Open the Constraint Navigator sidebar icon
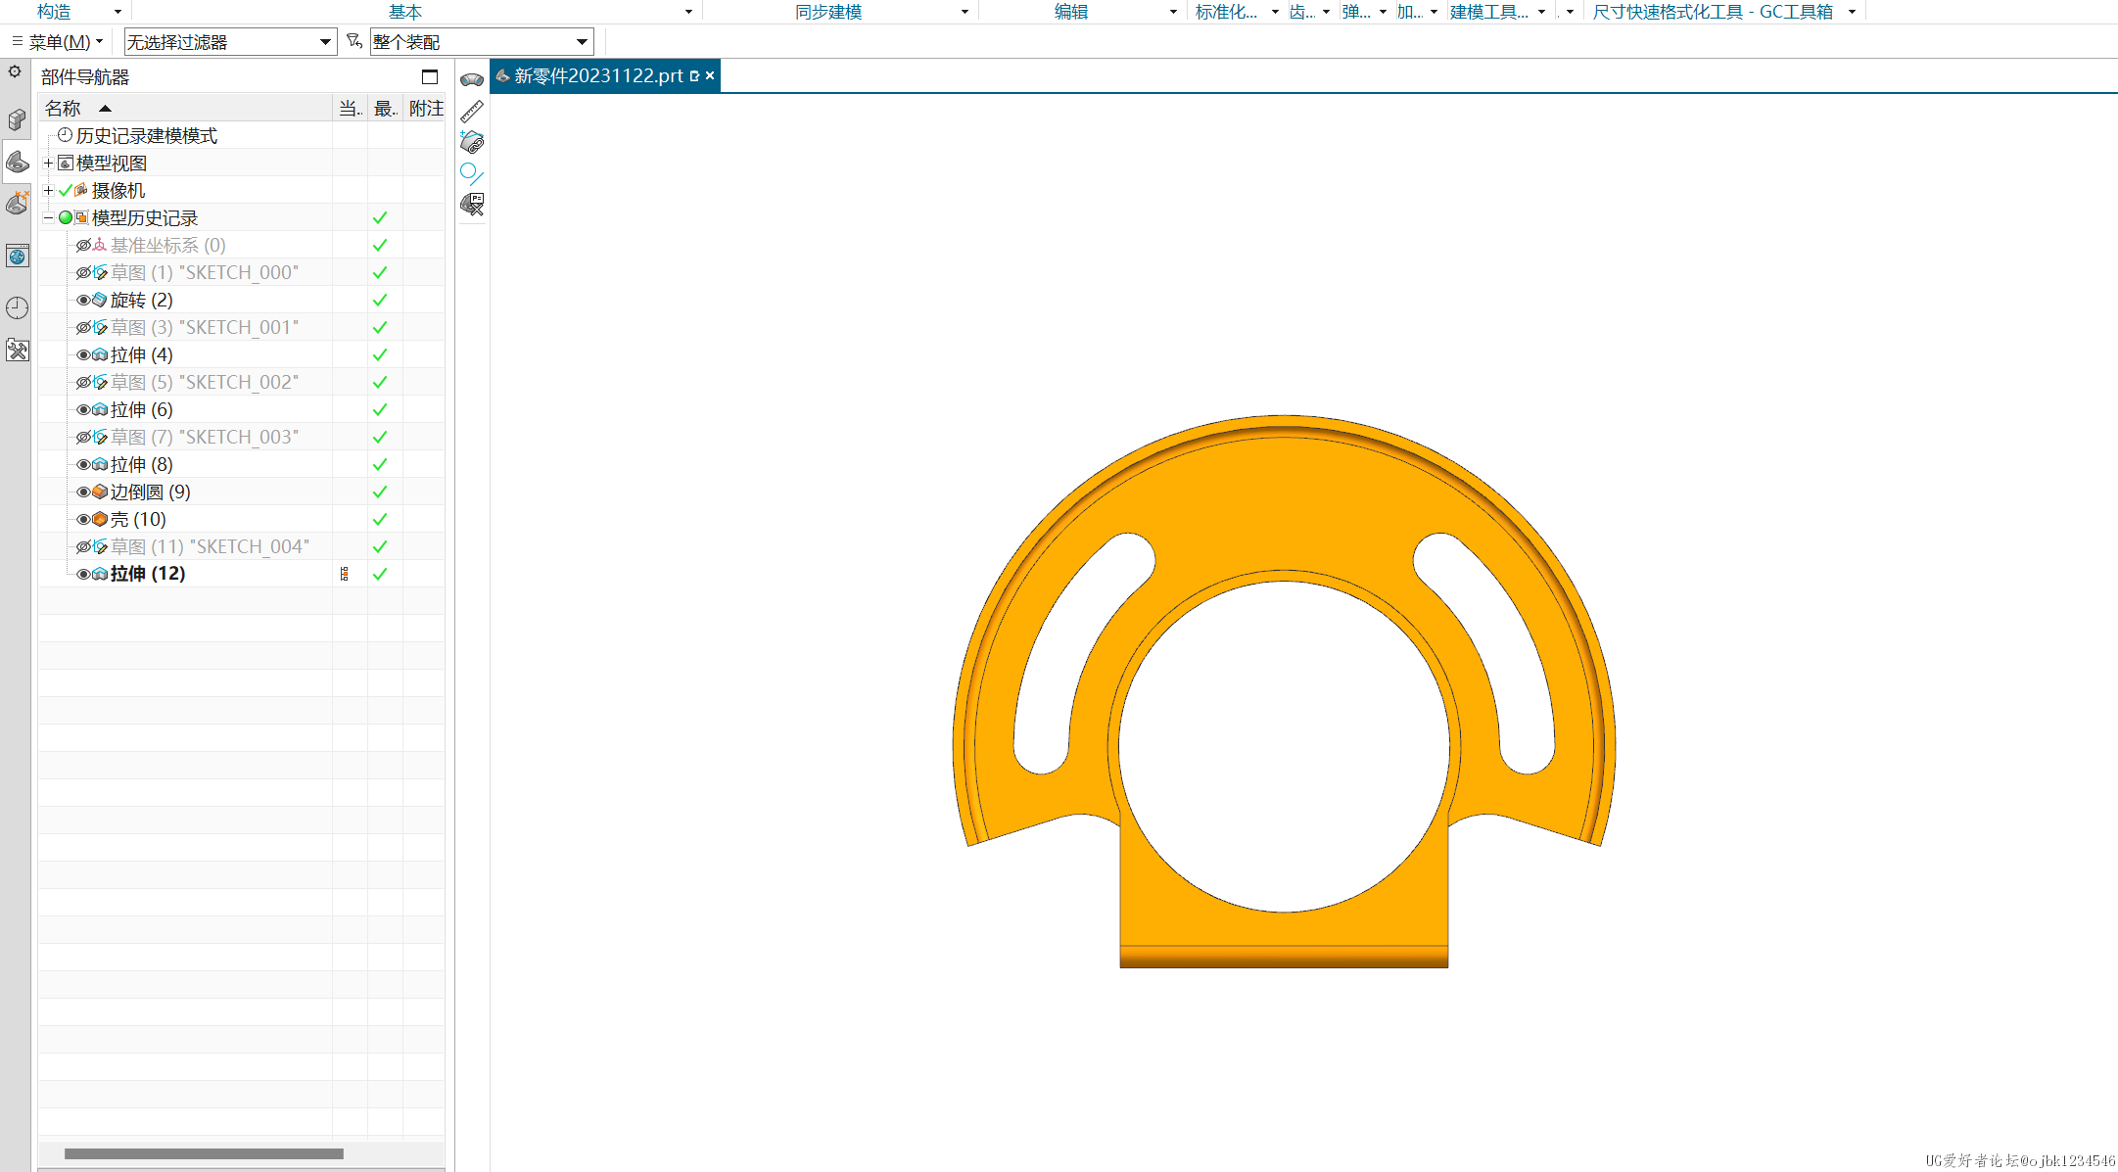The image size is (2118, 1172). [17, 203]
